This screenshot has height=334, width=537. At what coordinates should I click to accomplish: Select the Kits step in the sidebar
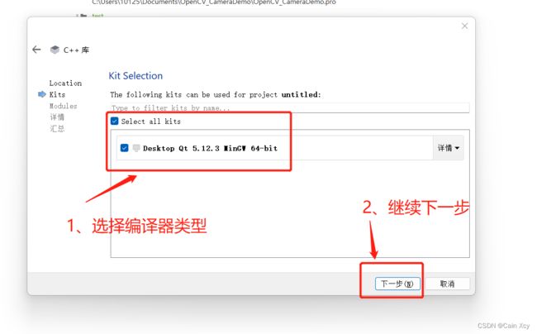pyautogui.click(x=57, y=94)
